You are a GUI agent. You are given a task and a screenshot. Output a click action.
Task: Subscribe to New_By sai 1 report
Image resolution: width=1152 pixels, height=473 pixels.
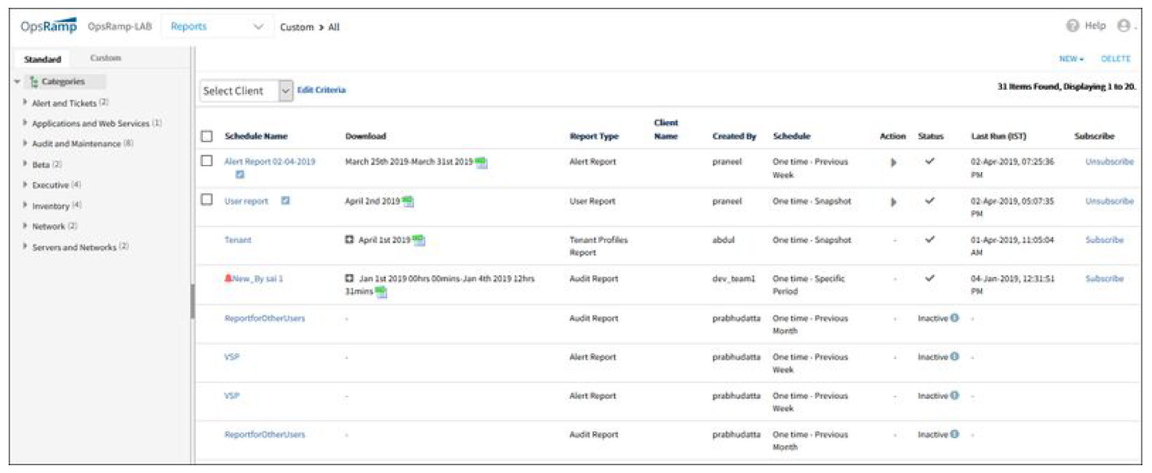[x=1104, y=279]
